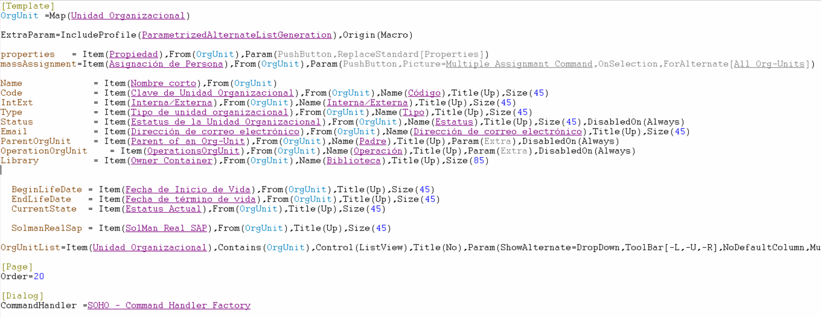Open SOHO - Command Handler Factory link
The height and width of the screenshot is (318, 821).
tap(169, 306)
